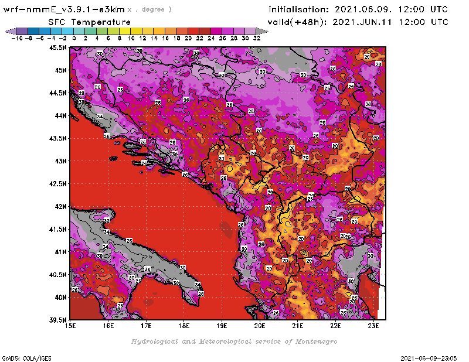Click the dark red 22 to 24 legend swatch
This screenshot has width=469, height=362.
[205, 31]
